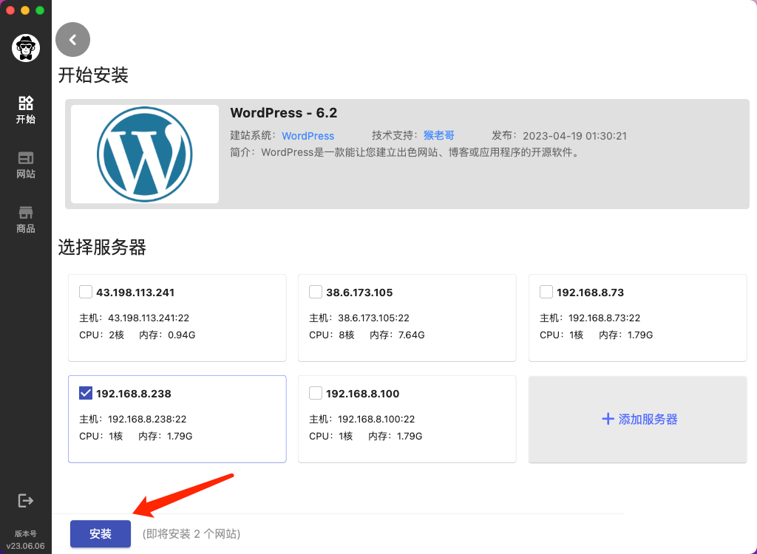Click the CPU：2核 text
This screenshot has width=757, height=554.
pos(102,335)
